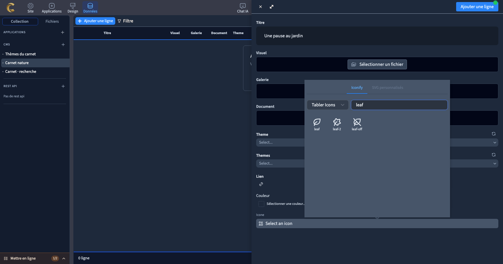Add a new CMS collection
The image size is (503, 264).
(63, 45)
